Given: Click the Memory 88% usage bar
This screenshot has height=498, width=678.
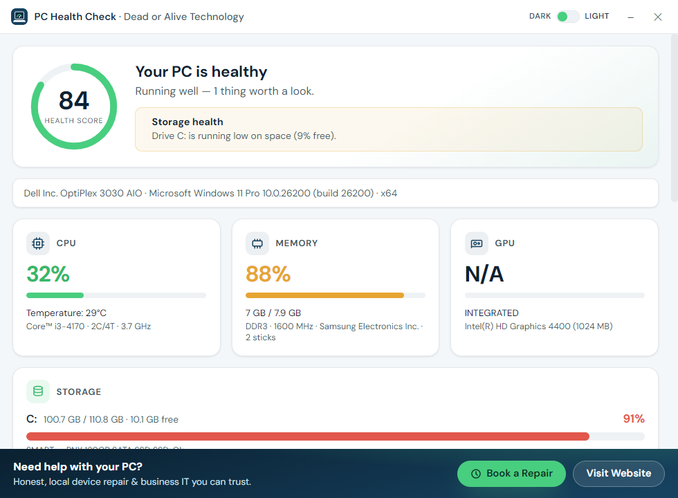Looking at the screenshot, I should [335, 295].
